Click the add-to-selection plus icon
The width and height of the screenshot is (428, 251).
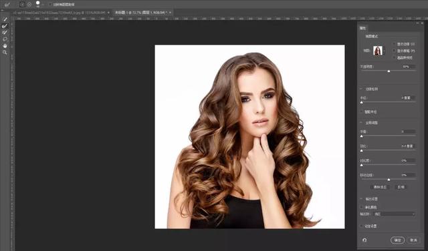pyautogui.click(x=22, y=5)
